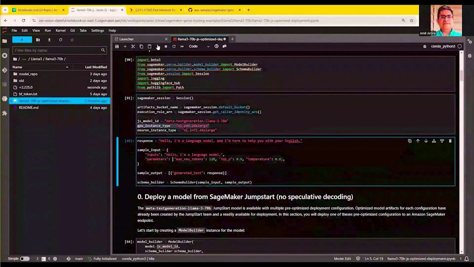The height and width of the screenshot is (267, 474).
Task: Open debugger bug icon in notebook toolbar
Action: (x=425, y=46)
